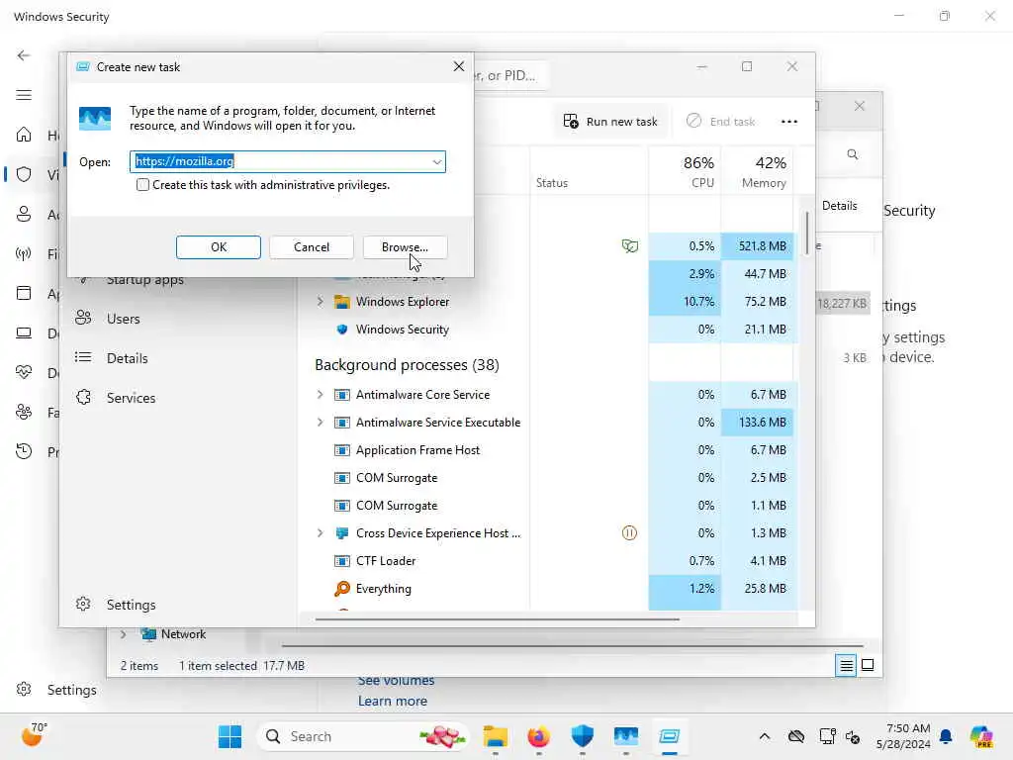This screenshot has width=1013, height=760.
Task: Show hidden system tray icons
Action: pyautogui.click(x=765, y=736)
